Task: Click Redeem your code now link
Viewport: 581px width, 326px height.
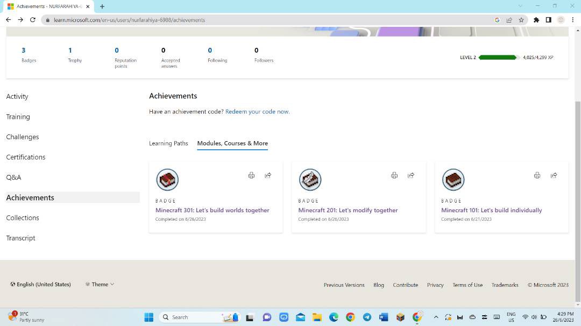Action: pyautogui.click(x=257, y=111)
